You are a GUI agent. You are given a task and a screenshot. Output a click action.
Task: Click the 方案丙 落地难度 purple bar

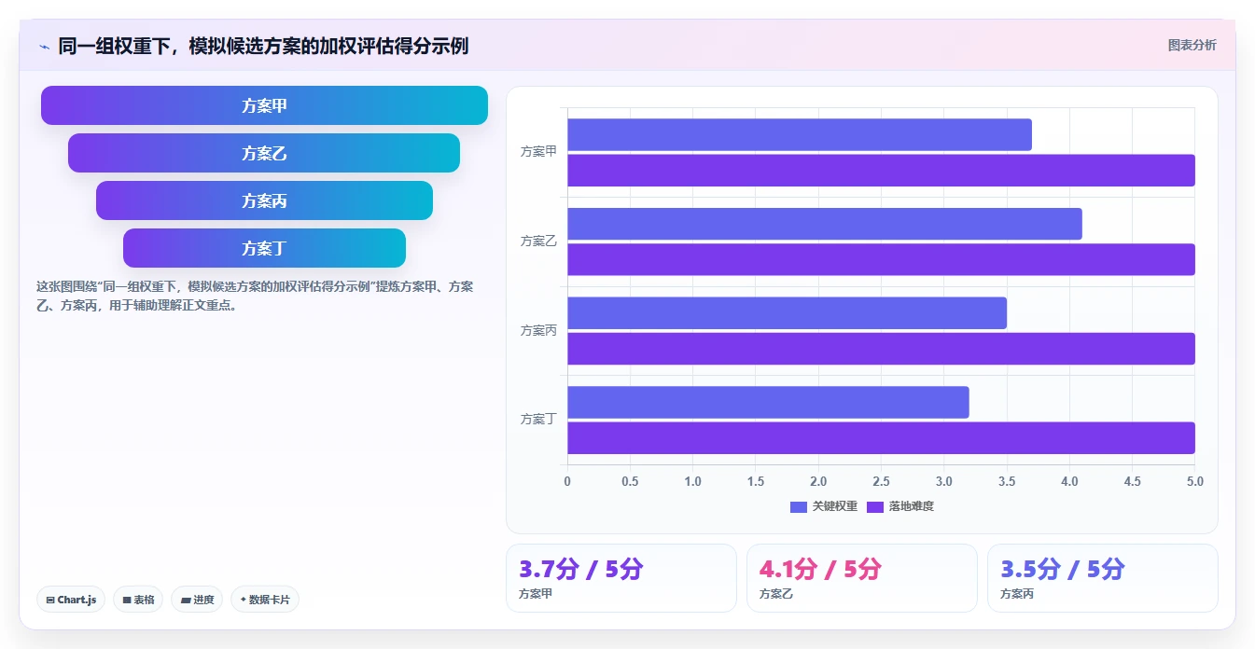pos(881,349)
